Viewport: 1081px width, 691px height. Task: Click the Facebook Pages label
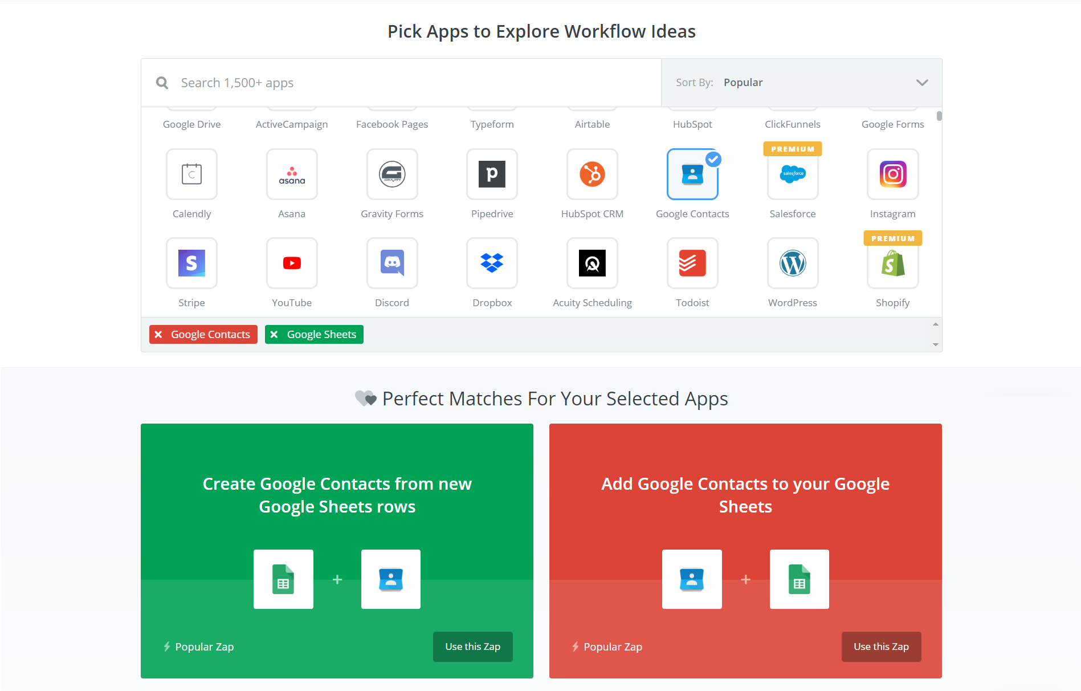[392, 124]
